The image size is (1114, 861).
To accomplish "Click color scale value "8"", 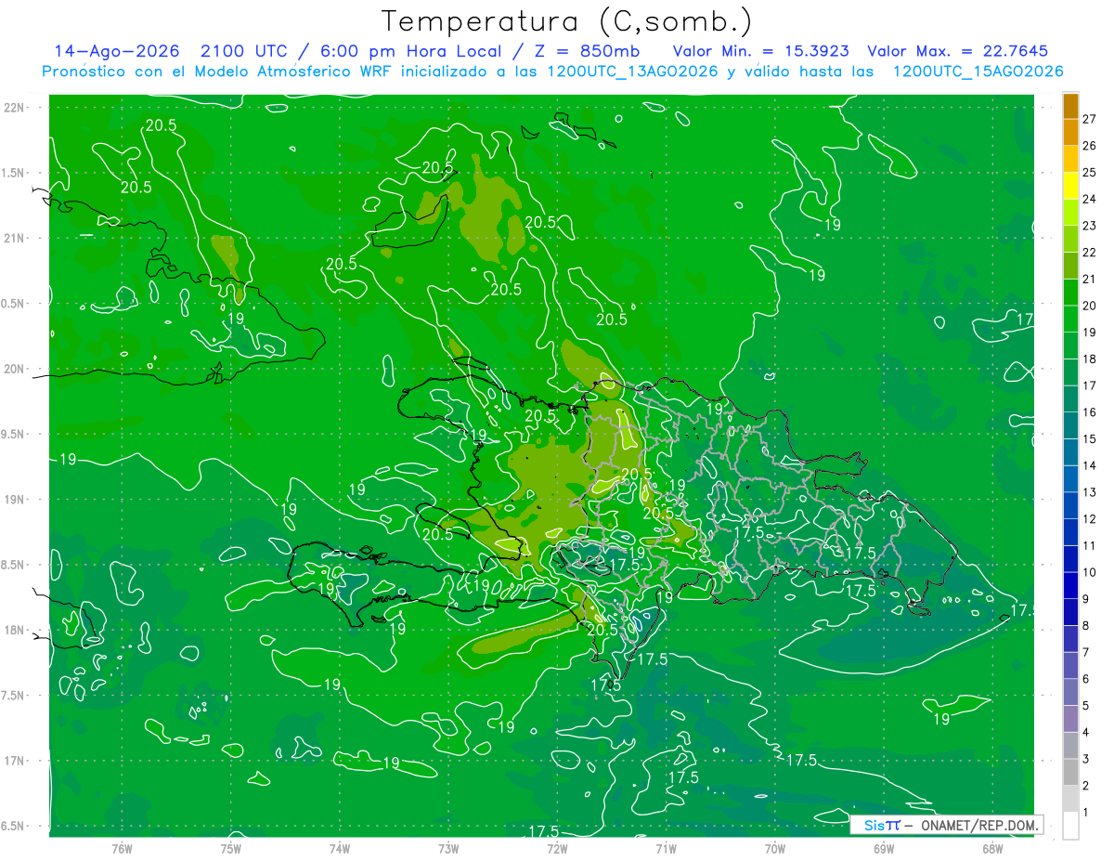I will coord(1087,626).
